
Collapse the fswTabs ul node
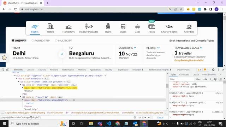pyautogui.click(x=18, y=81)
